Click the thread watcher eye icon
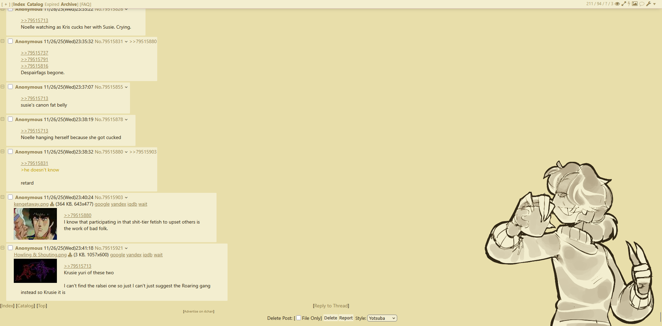 tap(617, 4)
